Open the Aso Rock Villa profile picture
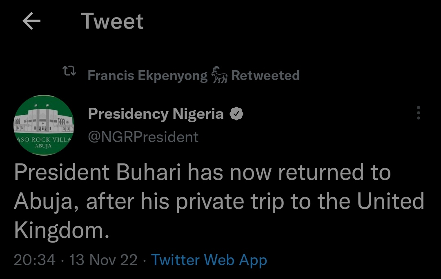The height and width of the screenshot is (279, 441). point(44,125)
